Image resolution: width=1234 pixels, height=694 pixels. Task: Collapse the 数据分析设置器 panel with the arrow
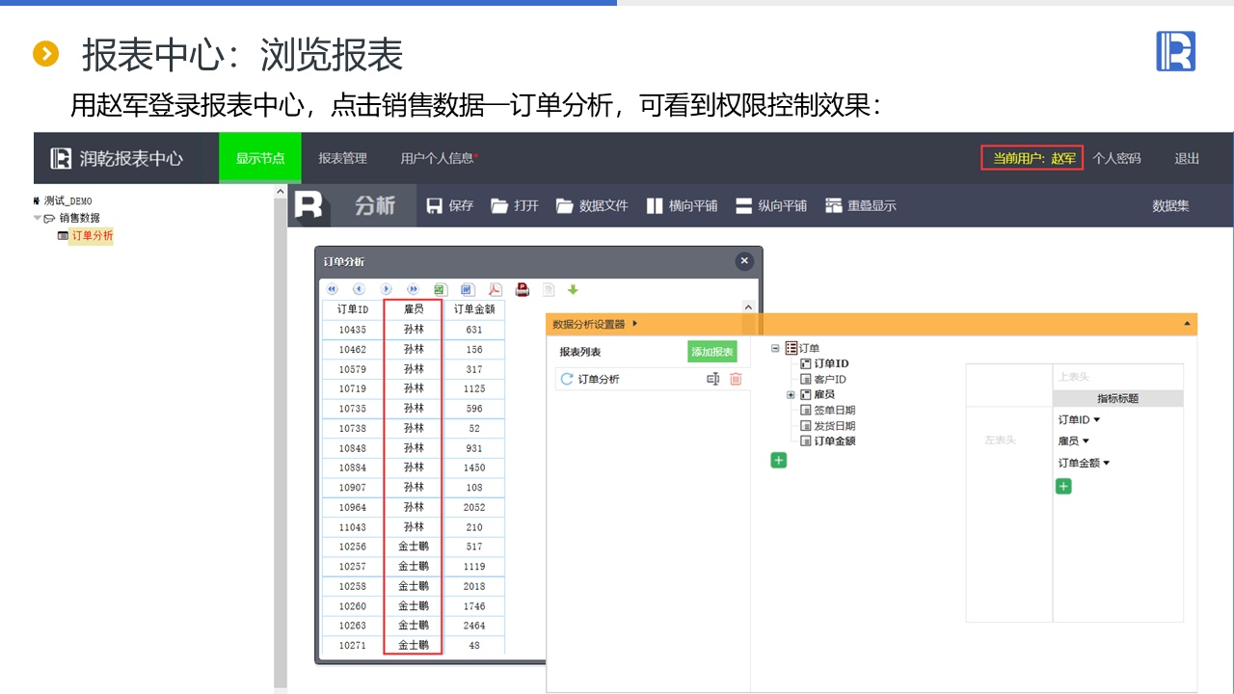click(634, 324)
